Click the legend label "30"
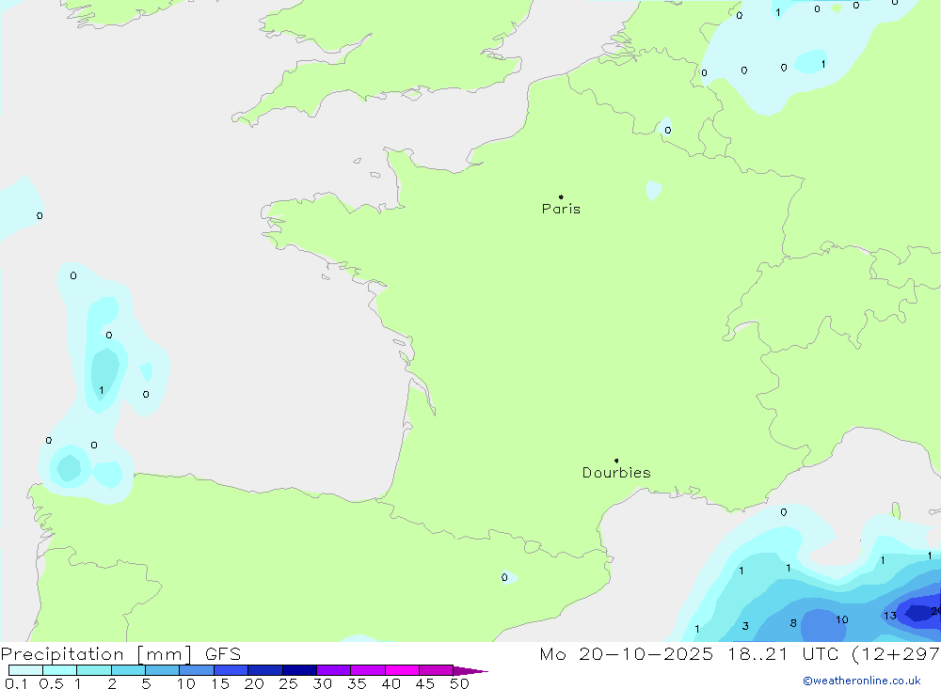Image resolution: width=941 pixels, height=689 pixels. [x=322, y=683]
